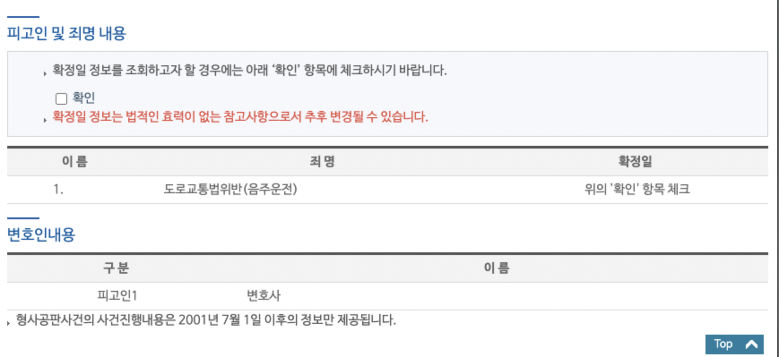This screenshot has height=357, width=779.
Task: Select the 도로교통법위반(음주운전) charge cell
Action: (x=230, y=189)
